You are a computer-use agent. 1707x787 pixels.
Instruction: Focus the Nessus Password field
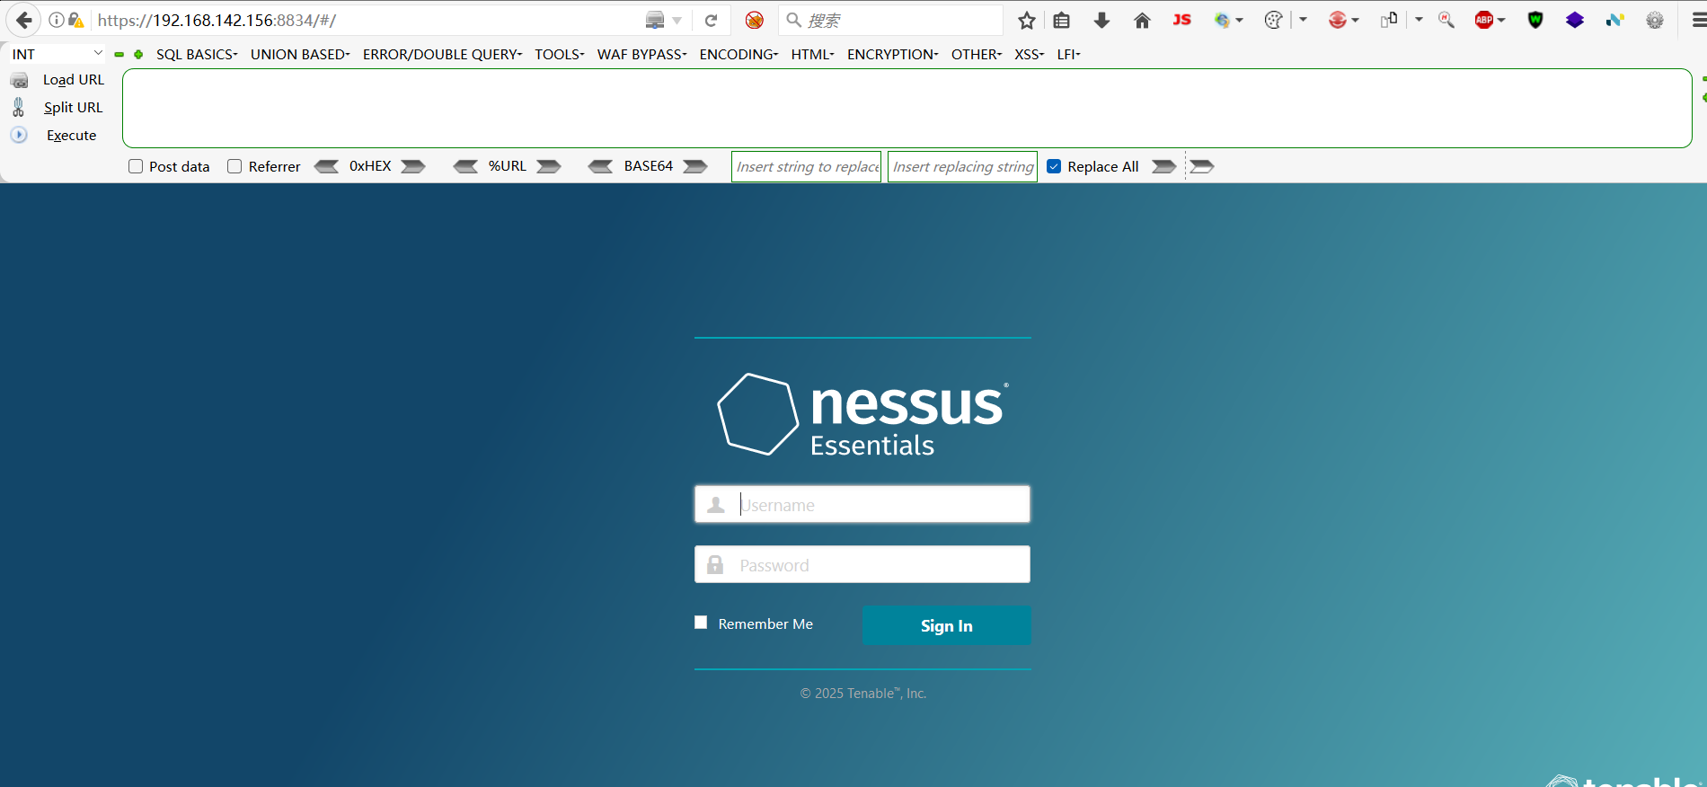point(862,565)
